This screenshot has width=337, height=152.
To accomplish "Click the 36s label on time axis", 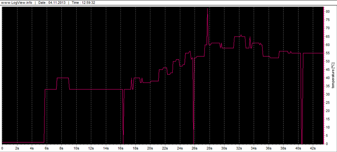I will pos(269,148).
